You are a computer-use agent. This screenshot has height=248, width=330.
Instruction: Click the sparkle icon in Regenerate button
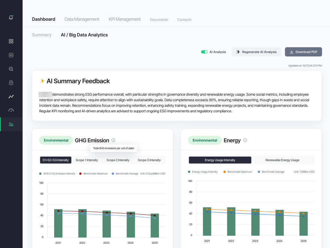238,52
